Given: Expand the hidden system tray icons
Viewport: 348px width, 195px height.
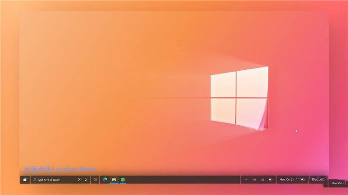Looking at the screenshot, I should (246, 180).
